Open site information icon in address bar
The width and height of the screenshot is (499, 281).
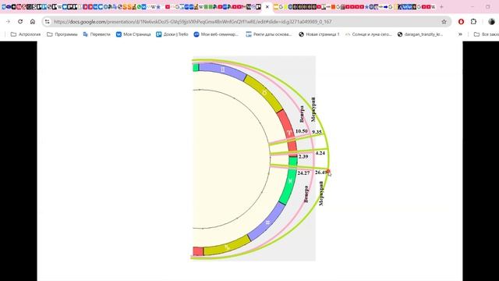point(48,22)
